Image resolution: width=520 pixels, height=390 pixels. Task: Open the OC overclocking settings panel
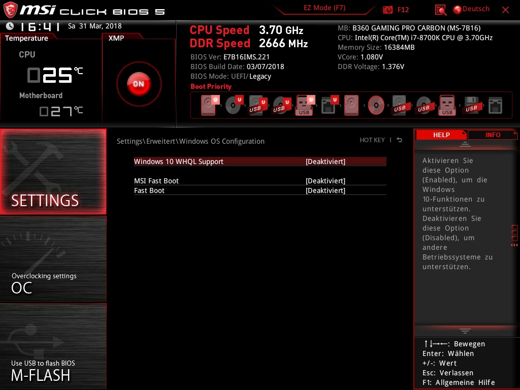53,259
